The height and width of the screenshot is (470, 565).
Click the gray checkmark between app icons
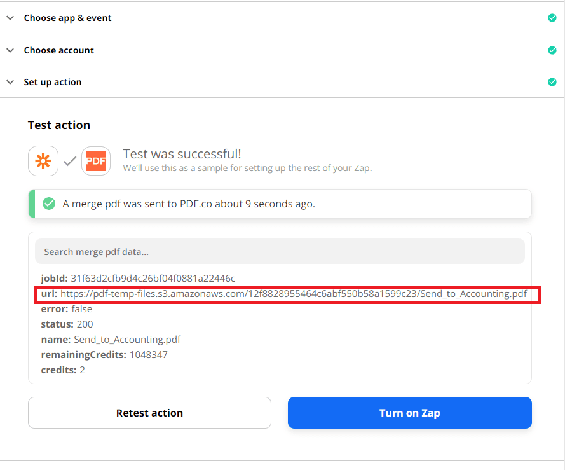[x=70, y=162]
